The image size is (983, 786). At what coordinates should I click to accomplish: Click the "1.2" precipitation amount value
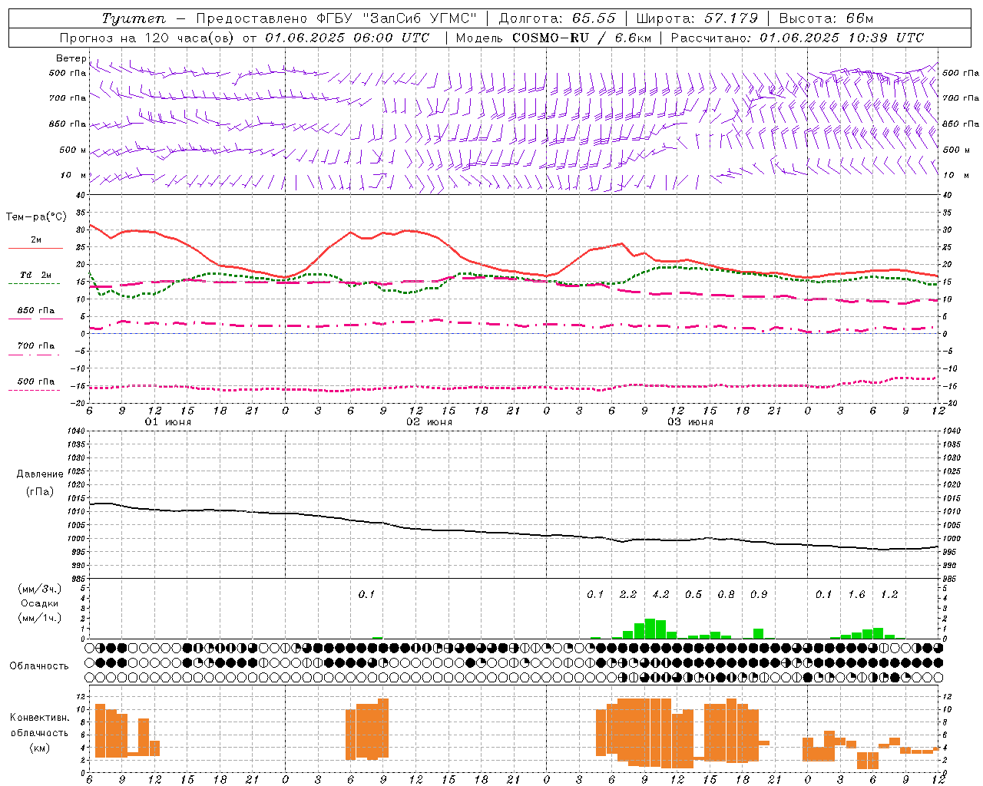click(x=889, y=594)
